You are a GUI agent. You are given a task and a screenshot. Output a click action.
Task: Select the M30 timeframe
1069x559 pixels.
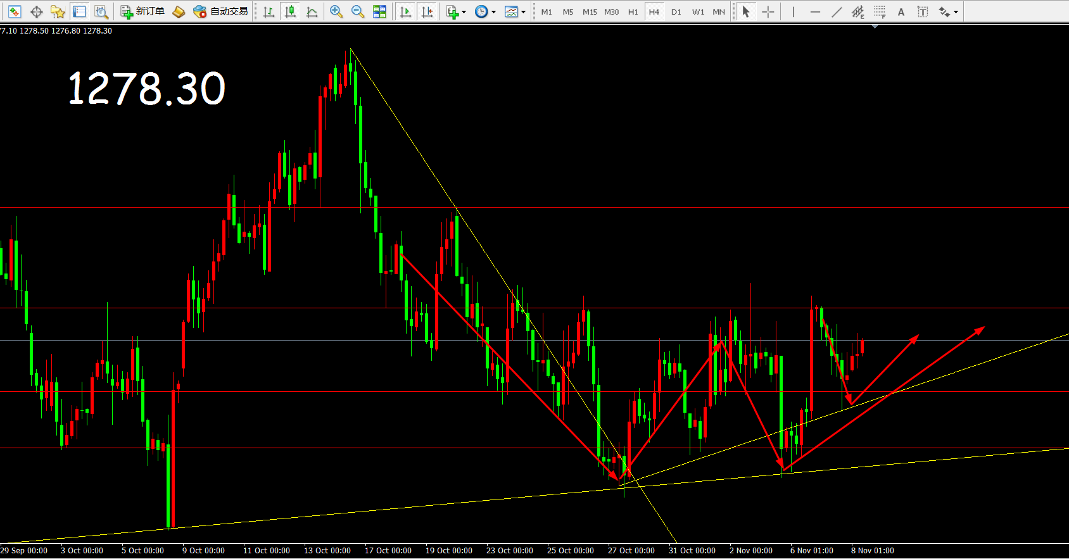coord(612,11)
